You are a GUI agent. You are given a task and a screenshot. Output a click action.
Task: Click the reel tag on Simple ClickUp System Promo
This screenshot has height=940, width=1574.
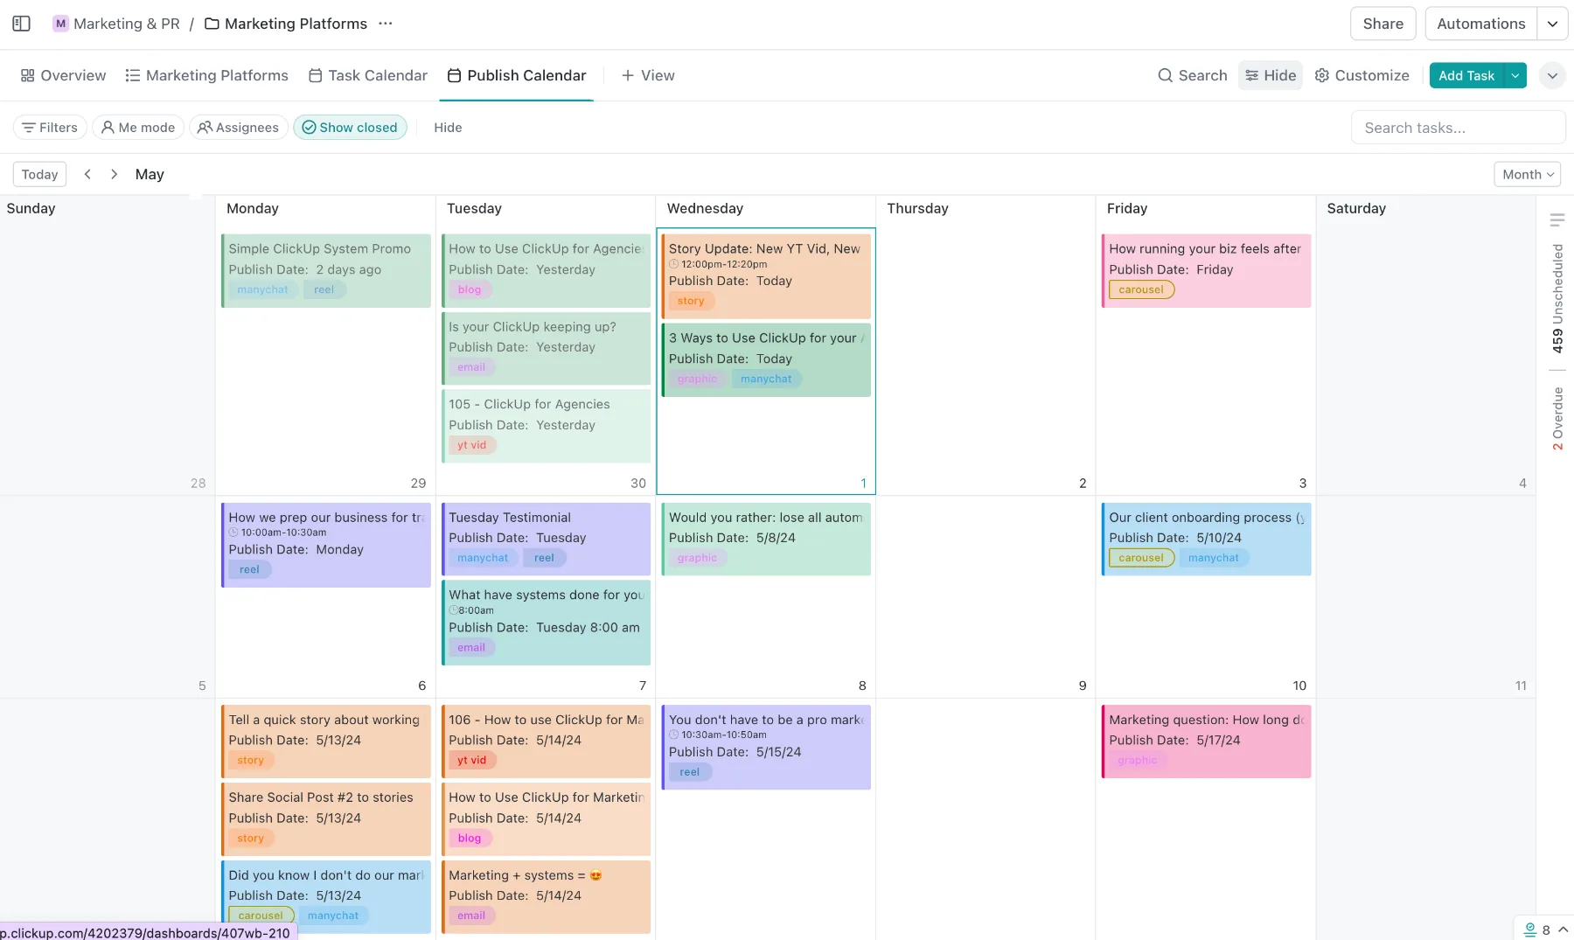[324, 290]
